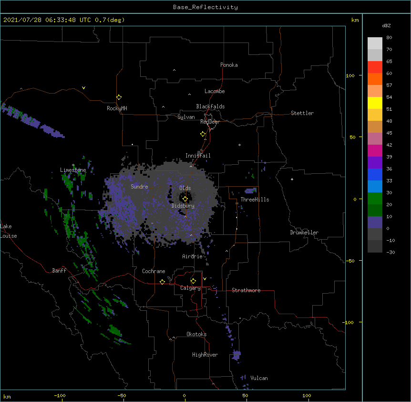This screenshot has height=402, width=411.
Task: Click the -100 label on bottom axis
Action: click(60, 395)
